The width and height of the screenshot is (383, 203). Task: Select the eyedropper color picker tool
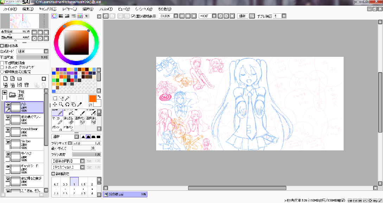point(79,104)
